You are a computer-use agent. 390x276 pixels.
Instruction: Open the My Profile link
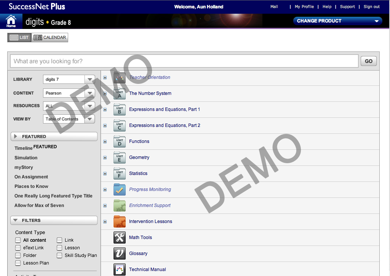click(304, 6)
